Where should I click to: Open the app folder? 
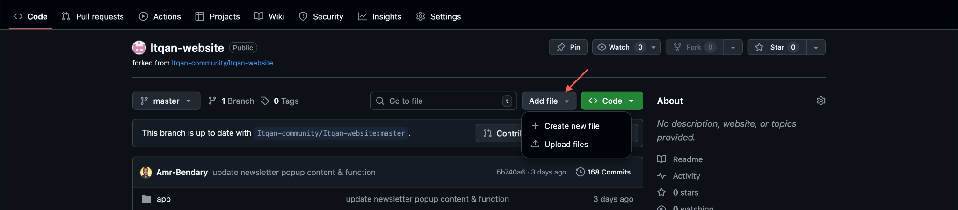pyautogui.click(x=163, y=199)
